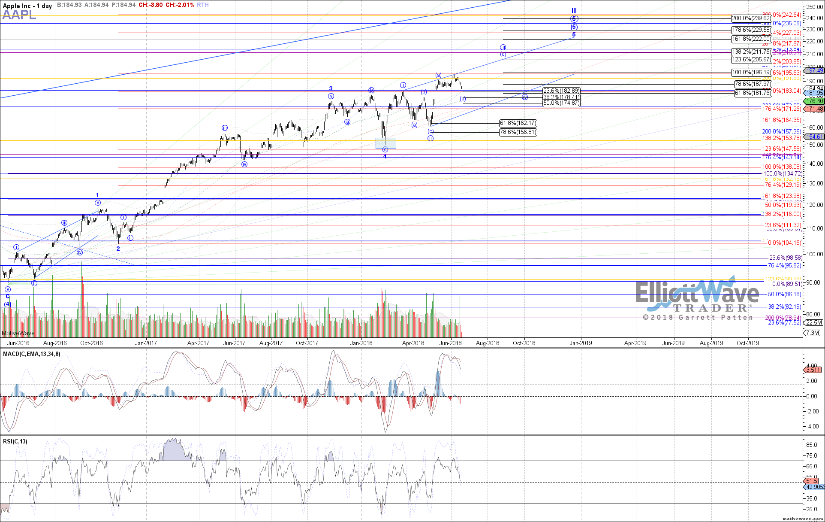Click the 22.5M volume axis tag
825x522 pixels.
click(x=813, y=323)
